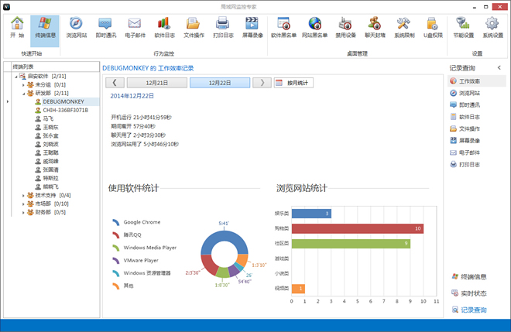Click the 禁用设备 icon

(x=345, y=26)
